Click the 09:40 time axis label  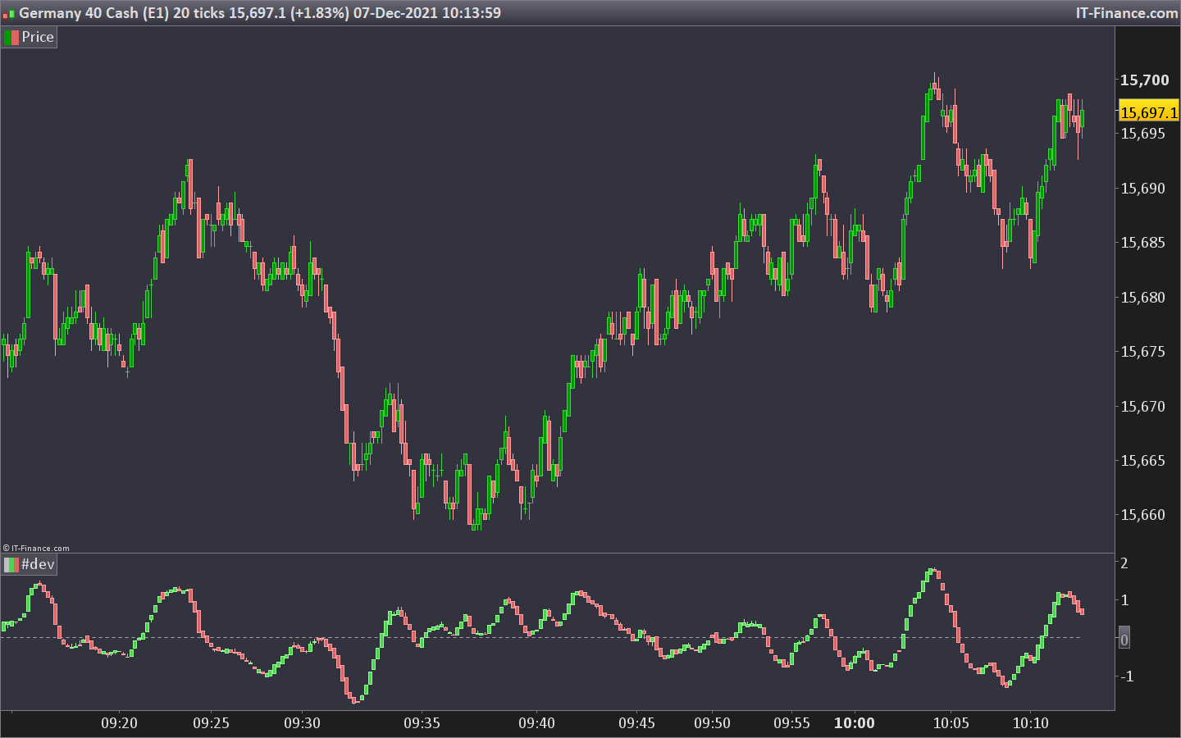[x=536, y=723]
